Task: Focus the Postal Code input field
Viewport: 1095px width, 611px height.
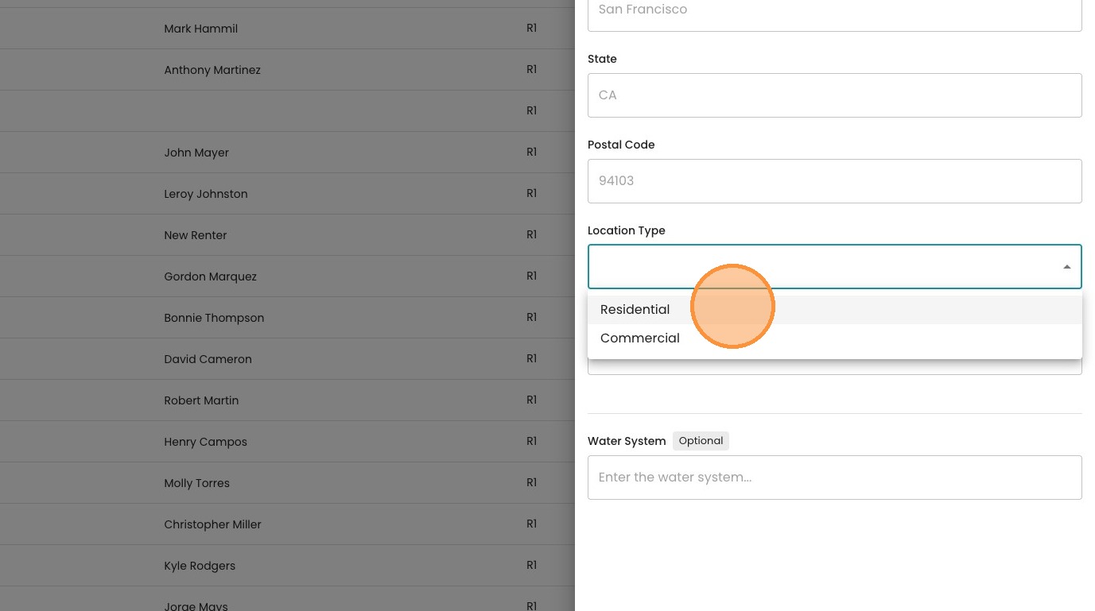Action: pos(834,181)
